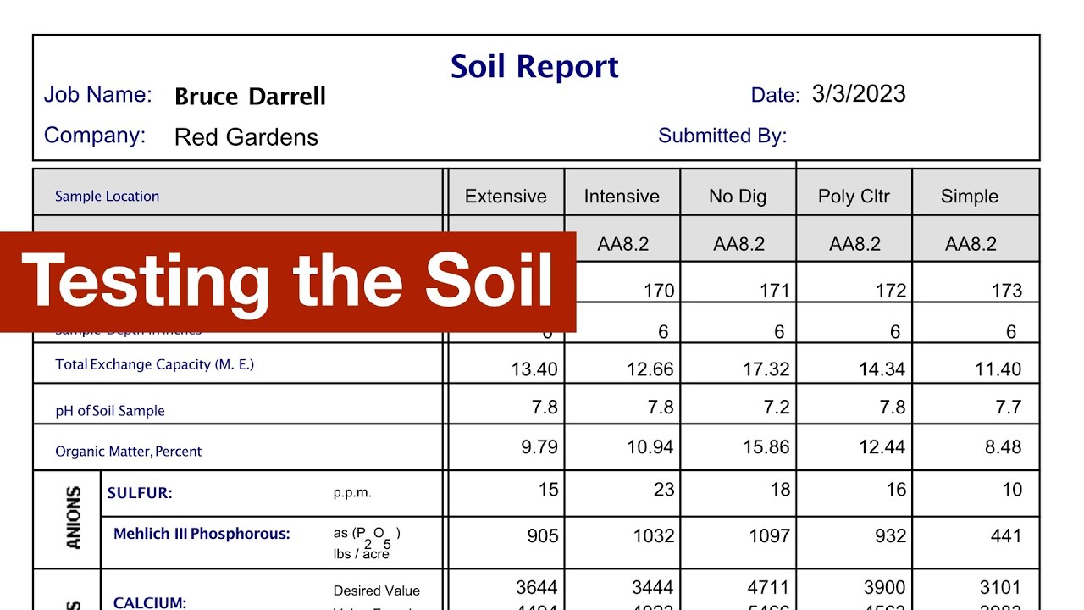Click the "Soil Report" title heading
The height and width of the screenshot is (610, 1084).
click(x=534, y=67)
